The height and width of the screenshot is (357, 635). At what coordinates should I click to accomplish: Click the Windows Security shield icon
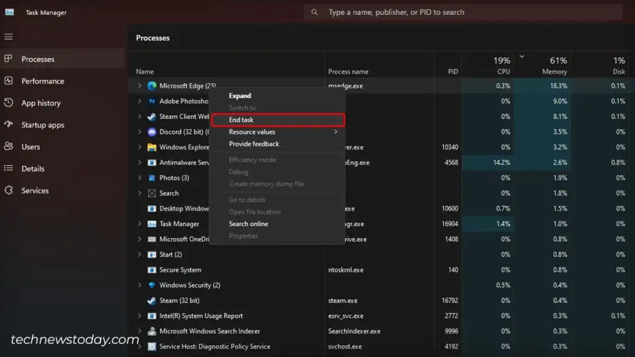[152, 285]
